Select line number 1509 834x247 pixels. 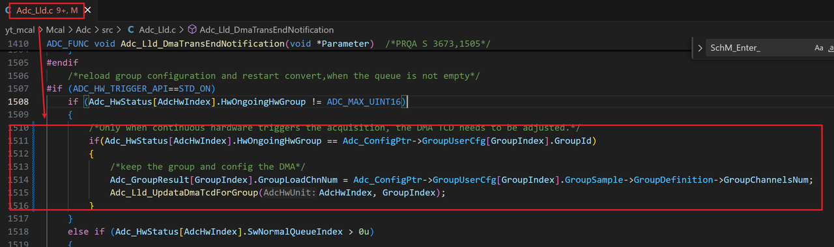pos(18,114)
